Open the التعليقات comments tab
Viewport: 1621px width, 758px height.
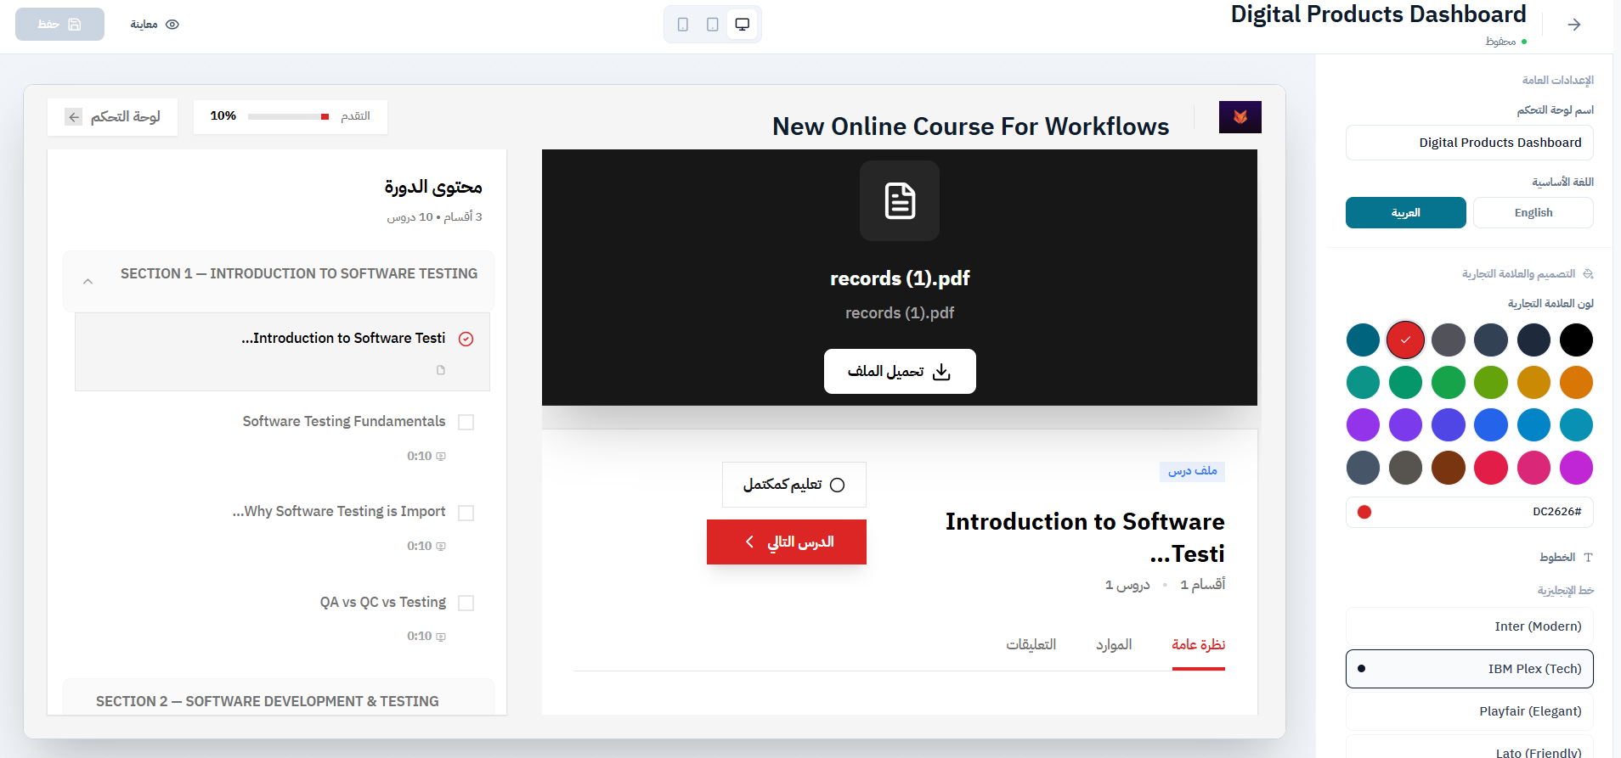pos(1031,645)
